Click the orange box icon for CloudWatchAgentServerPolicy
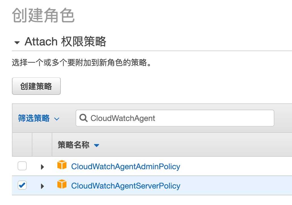The image size is (292, 205). pyautogui.click(x=62, y=185)
